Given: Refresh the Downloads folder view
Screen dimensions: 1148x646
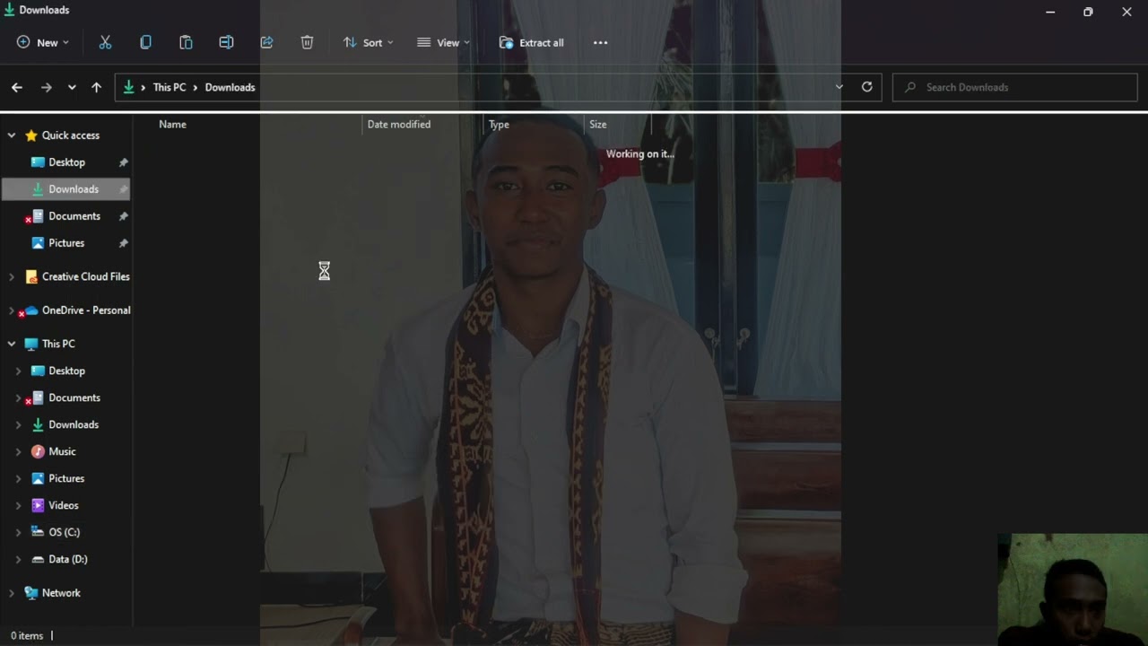Looking at the screenshot, I should pos(866,87).
